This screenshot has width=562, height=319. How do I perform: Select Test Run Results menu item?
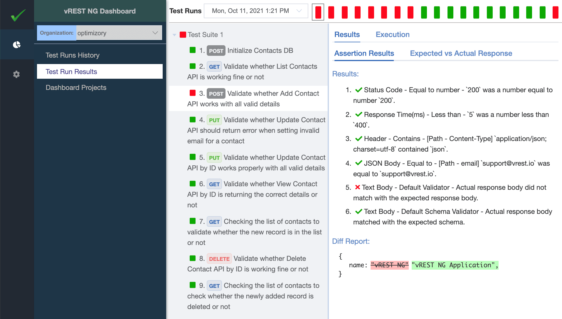pos(100,71)
